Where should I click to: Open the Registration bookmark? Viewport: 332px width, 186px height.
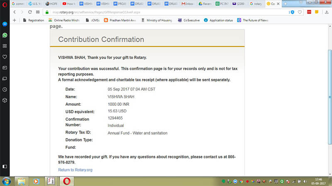tap(34, 20)
